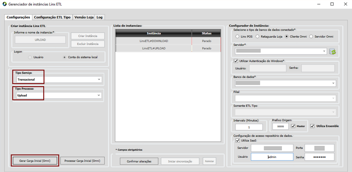Screen dimensions: 352x172
Task: Choose the Servidor Omni database type
Action: (311, 36)
